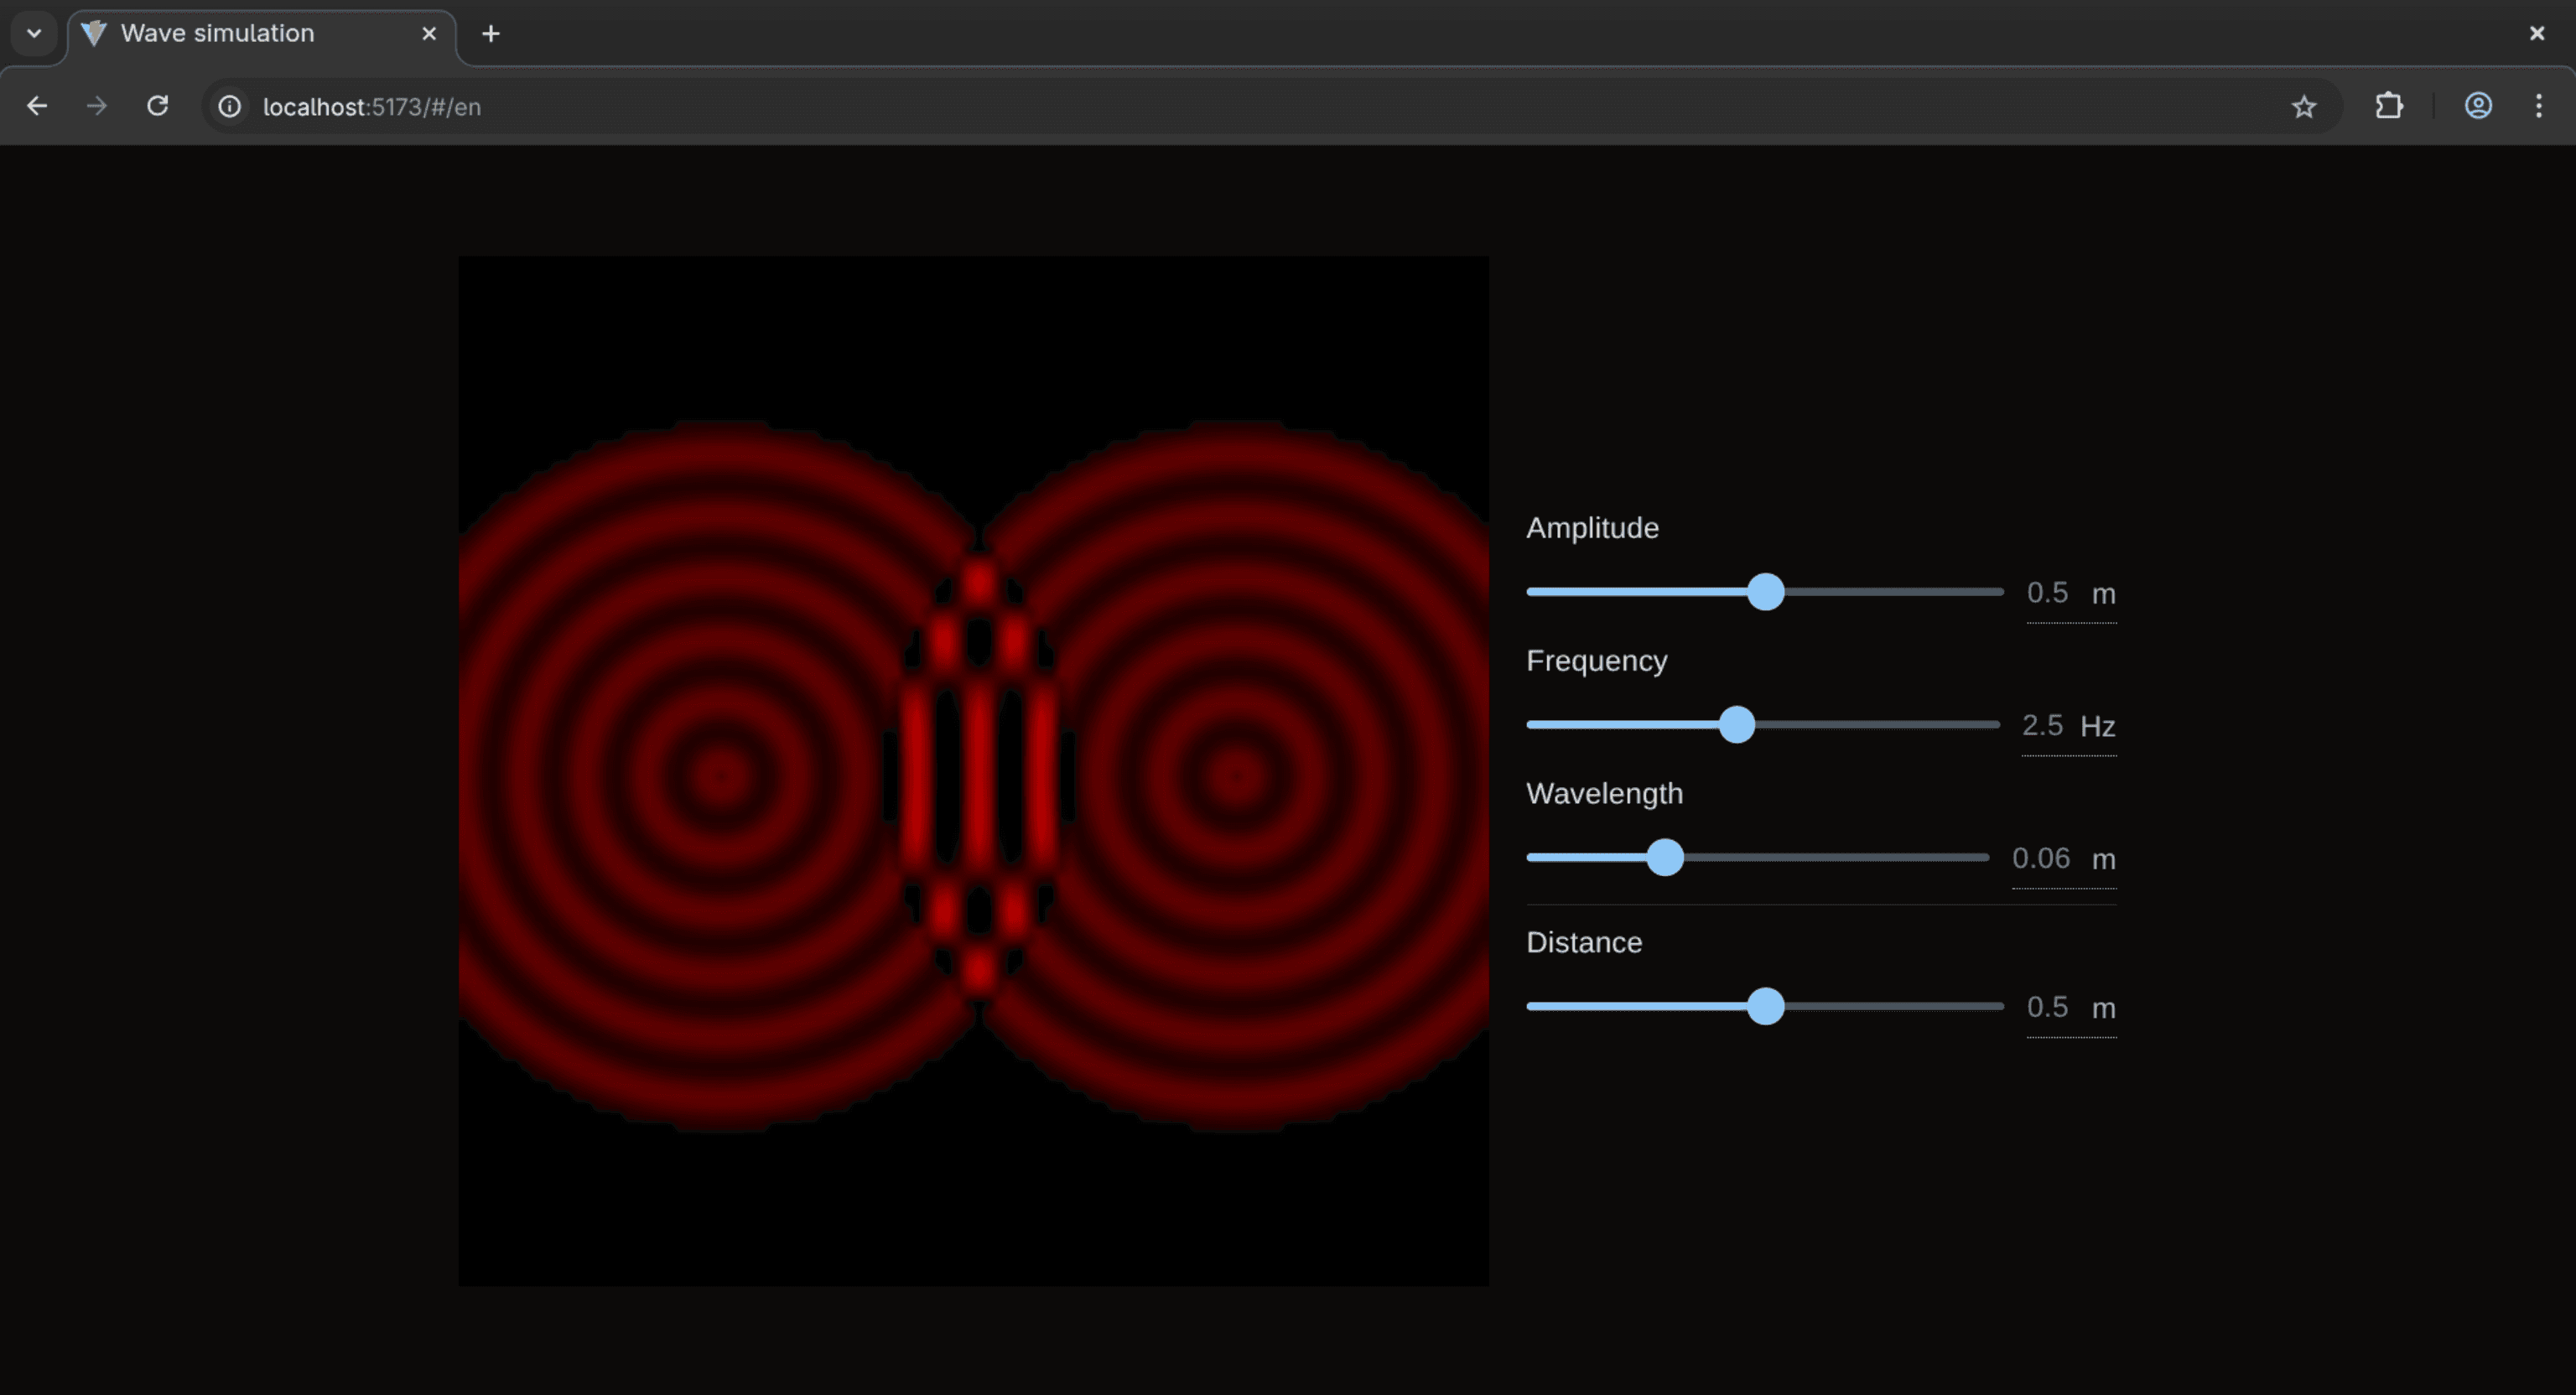This screenshot has width=2576, height=1395.
Task: Bookmark this page with the star icon
Action: coord(2304,106)
